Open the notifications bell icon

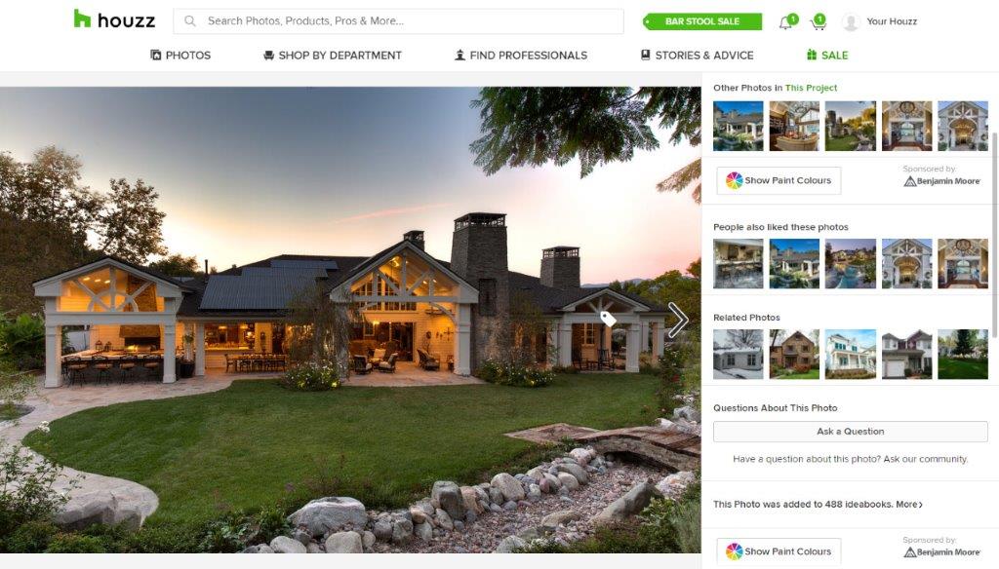tap(785, 23)
